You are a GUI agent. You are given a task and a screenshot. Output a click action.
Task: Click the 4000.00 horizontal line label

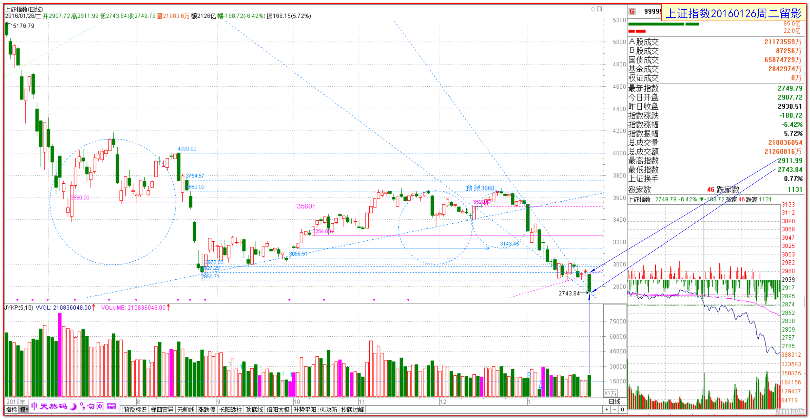tap(187, 149)
